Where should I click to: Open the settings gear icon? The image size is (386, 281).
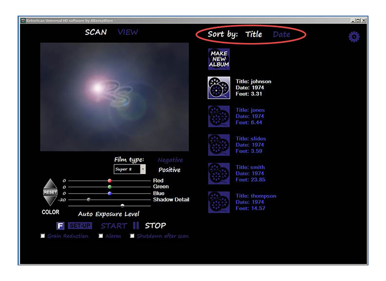click(x=354, y=37)
